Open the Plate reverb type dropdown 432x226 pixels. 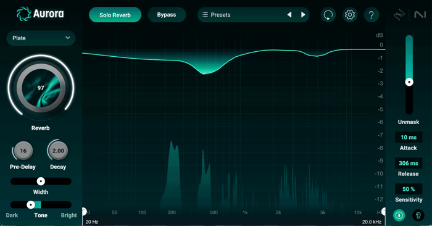(x=41, y=38)
